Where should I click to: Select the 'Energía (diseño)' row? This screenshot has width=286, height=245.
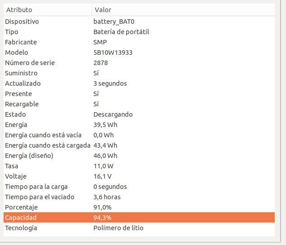coord(139,156)
